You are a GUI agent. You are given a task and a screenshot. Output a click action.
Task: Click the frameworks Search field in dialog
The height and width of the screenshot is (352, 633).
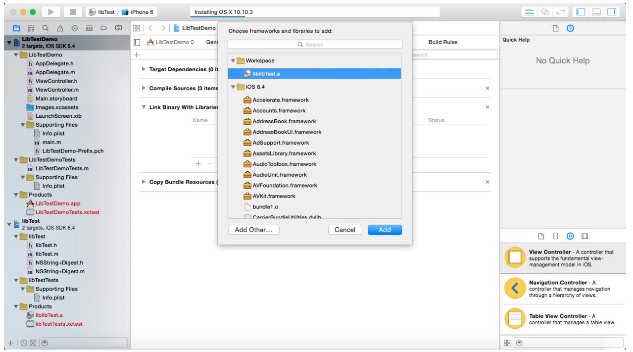point(315,45)
